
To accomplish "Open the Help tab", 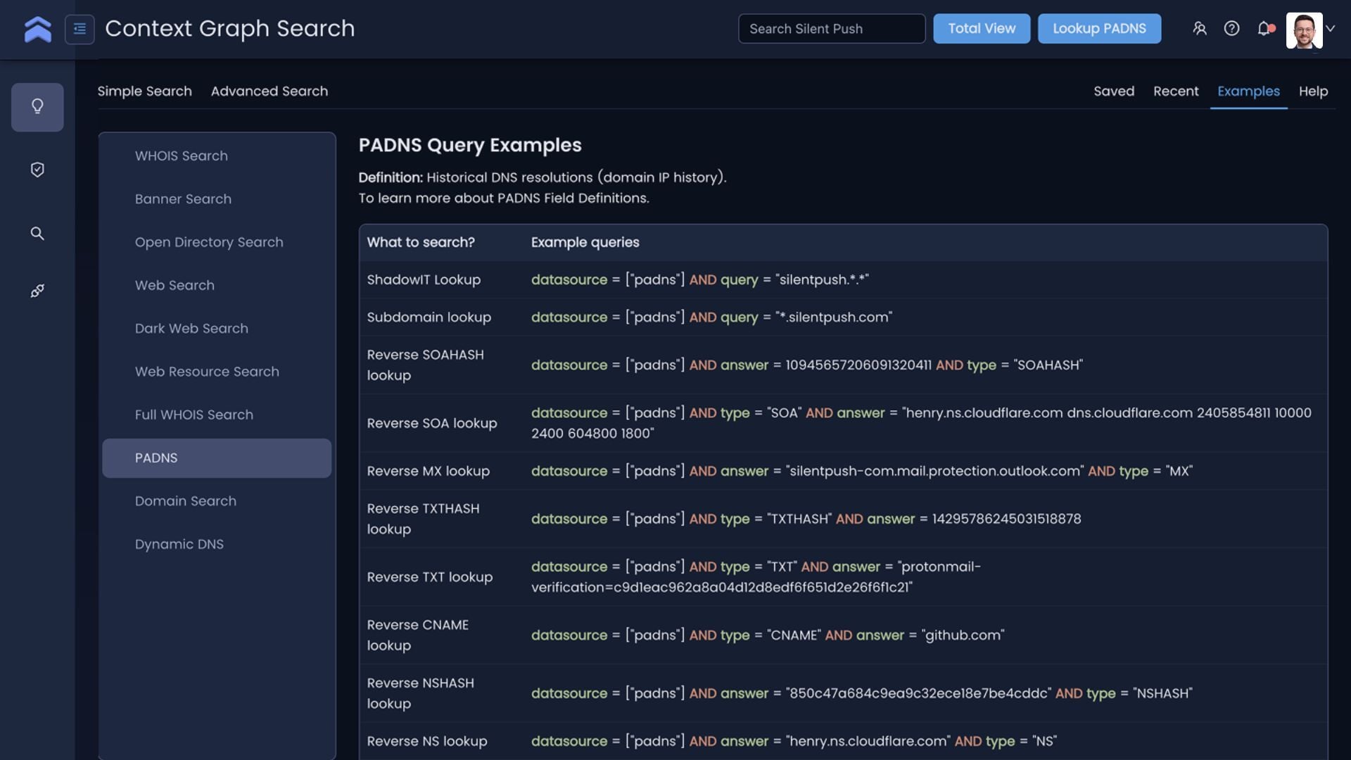I will click(x=1313, y=91).
